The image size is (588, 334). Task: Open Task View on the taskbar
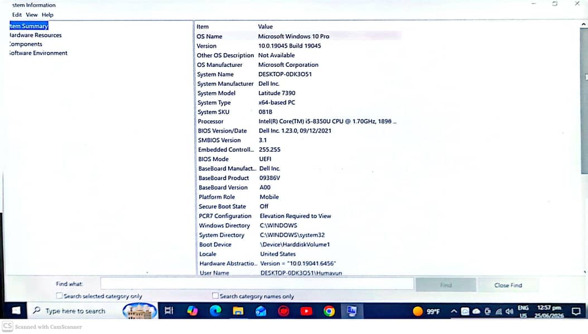tap(168, 311)
